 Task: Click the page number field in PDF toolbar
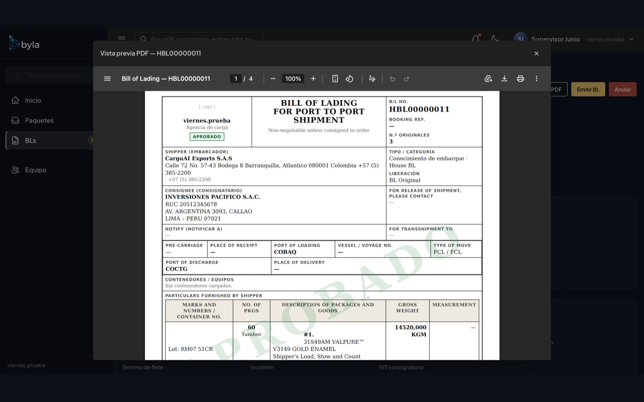pyautogui.click(x=236, y=79)
